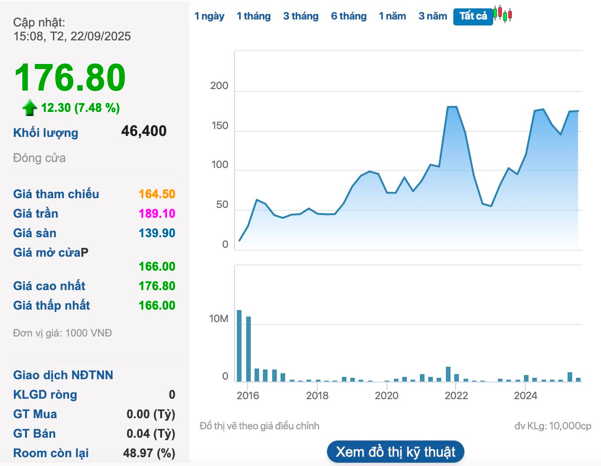Image resolution: width=601 pixels, height=466 pixels.
Task: Click the 2022 label on the time axis
Action: pyautogui.click(x=456, y=395)
